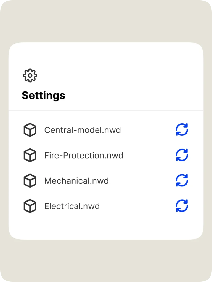Click the Mechanical.nwd cube icon
This screenshot has width=212, height=282.
[x=30, y=181]
